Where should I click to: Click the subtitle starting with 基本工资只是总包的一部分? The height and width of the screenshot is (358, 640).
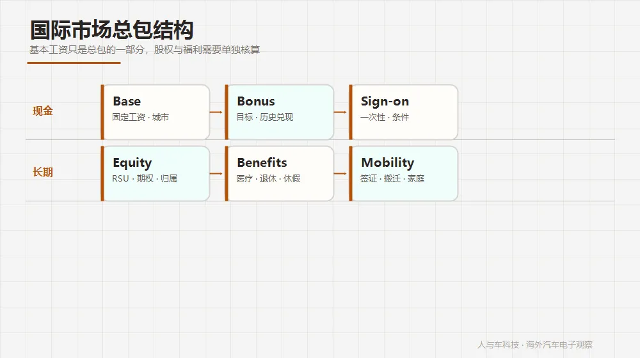pyautogui.click(x=145, y=50)
